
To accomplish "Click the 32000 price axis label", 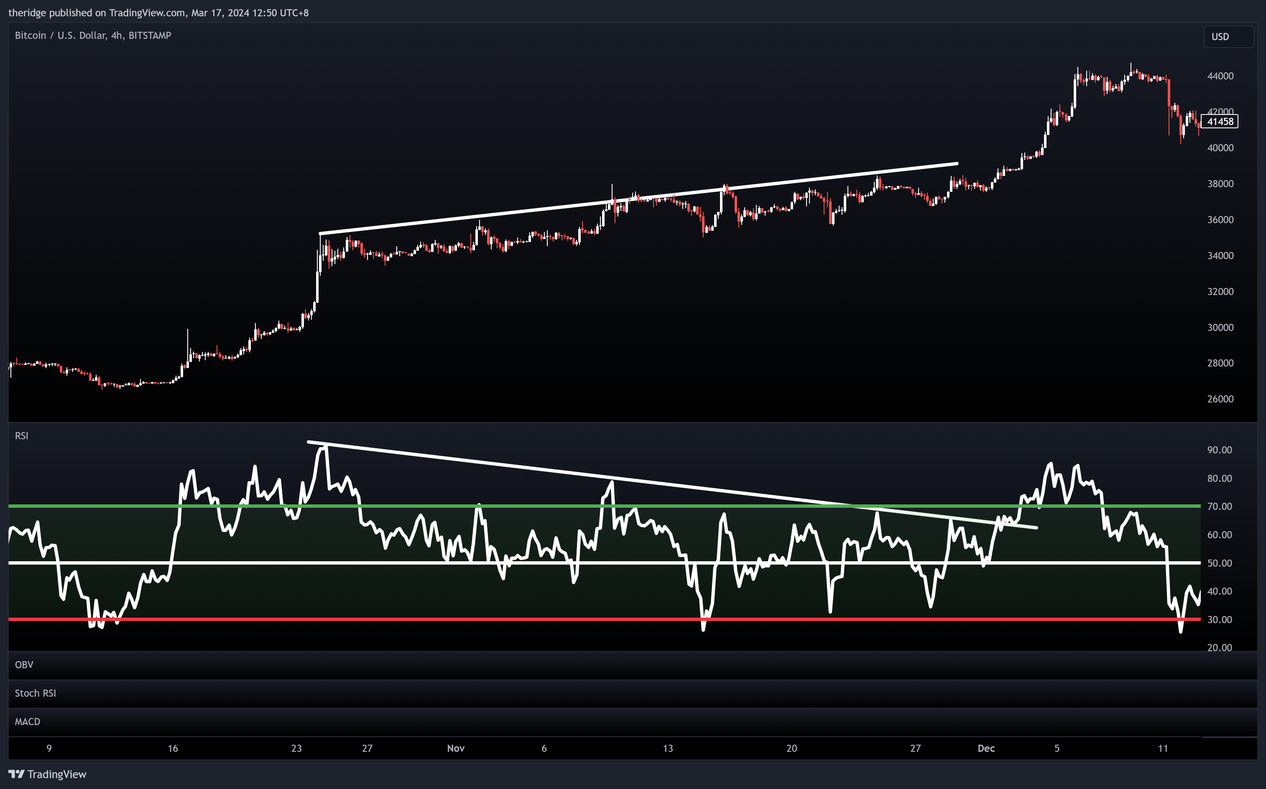I will click(1220, 292).
